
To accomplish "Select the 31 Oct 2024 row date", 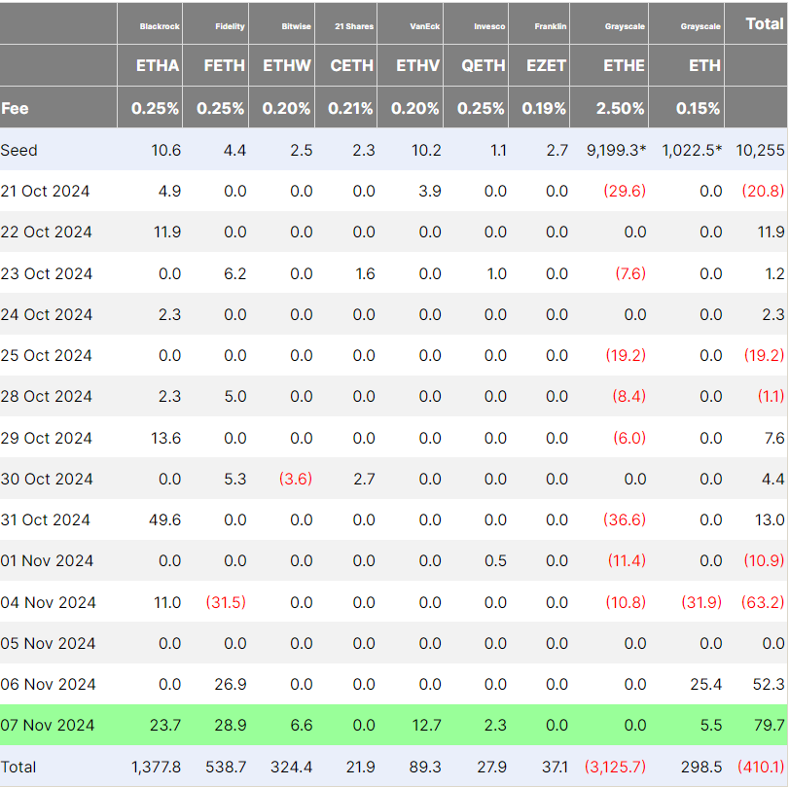I will pyautogui.click(x=46, y=519).
